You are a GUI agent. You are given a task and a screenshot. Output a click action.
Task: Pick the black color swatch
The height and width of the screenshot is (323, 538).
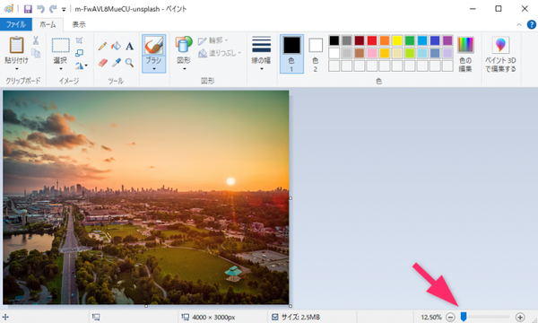coord(334,40)
